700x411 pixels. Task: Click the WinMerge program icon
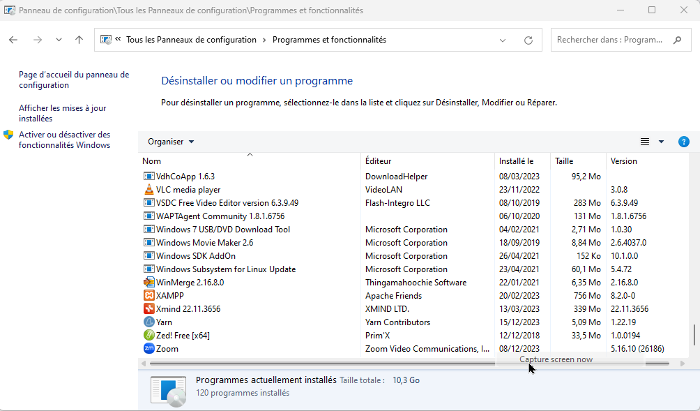[x=149, y=283]
